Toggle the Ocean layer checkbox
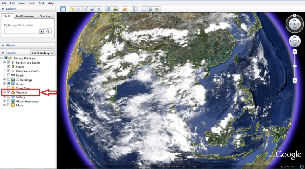This screenshot has width=305, height=169. [9, 84]
